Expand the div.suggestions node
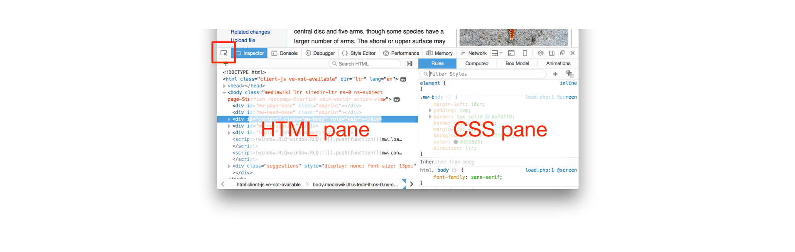This screenshot has width=795, height=252. pos(229,166)
